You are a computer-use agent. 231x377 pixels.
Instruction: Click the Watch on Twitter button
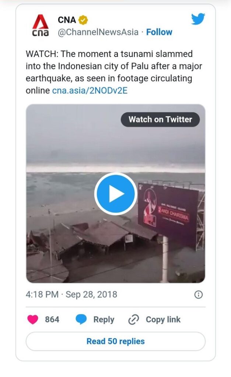[160, 119]
